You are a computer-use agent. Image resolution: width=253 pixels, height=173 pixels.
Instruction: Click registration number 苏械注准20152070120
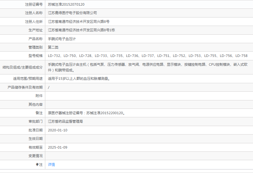click(x=66, y=4)
